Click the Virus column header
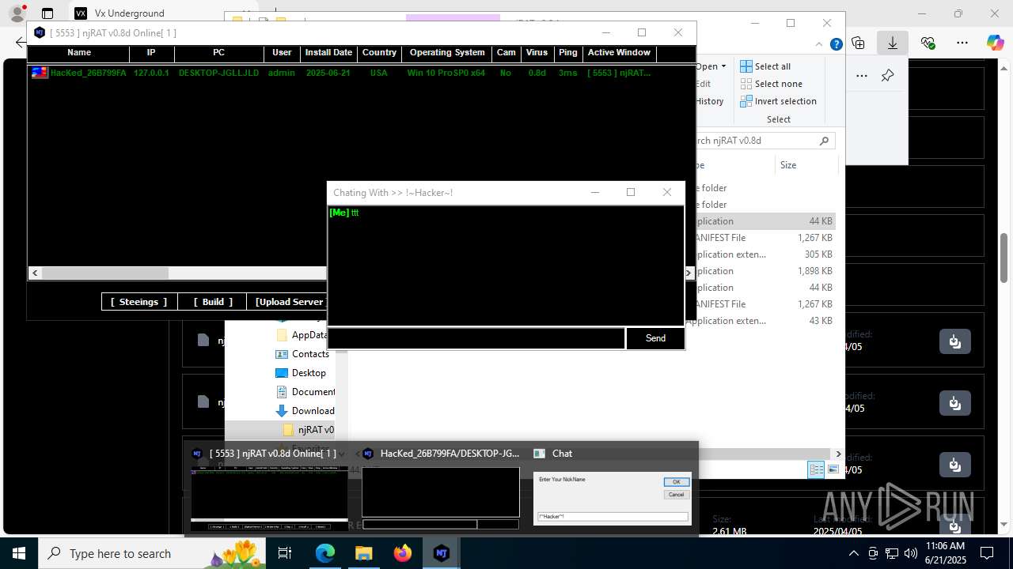The width and height of the screenshot is (1013, 569). click(x=537, y=53)
